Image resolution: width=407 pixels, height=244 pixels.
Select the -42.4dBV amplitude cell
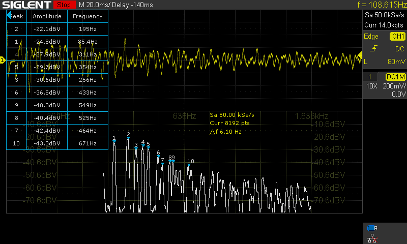point(47,131)
